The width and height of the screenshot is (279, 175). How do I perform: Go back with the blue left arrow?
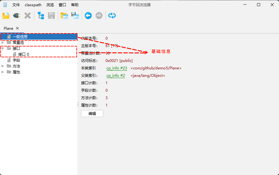pyautogui.click(x=88, y=15)
